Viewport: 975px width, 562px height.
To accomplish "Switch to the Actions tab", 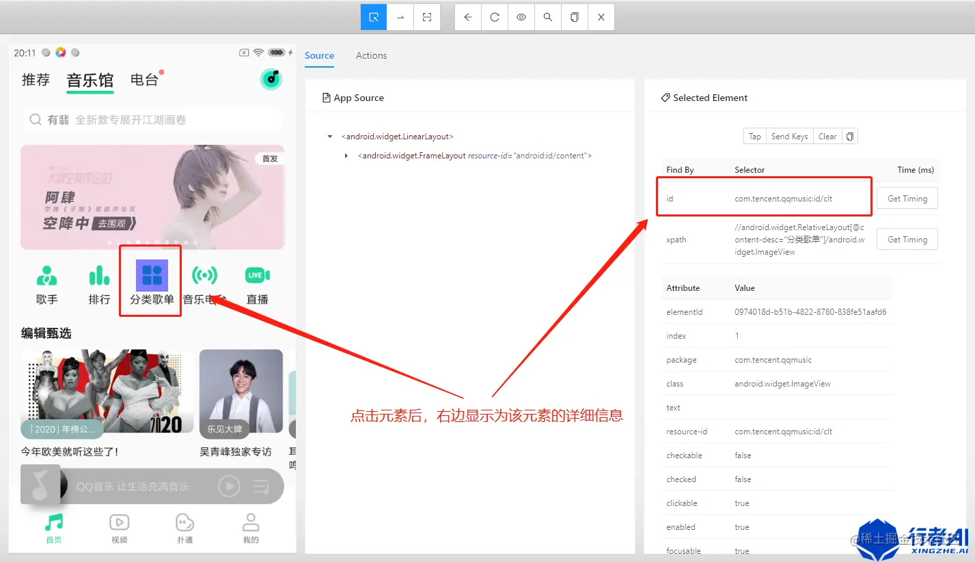I will (371, 55).
